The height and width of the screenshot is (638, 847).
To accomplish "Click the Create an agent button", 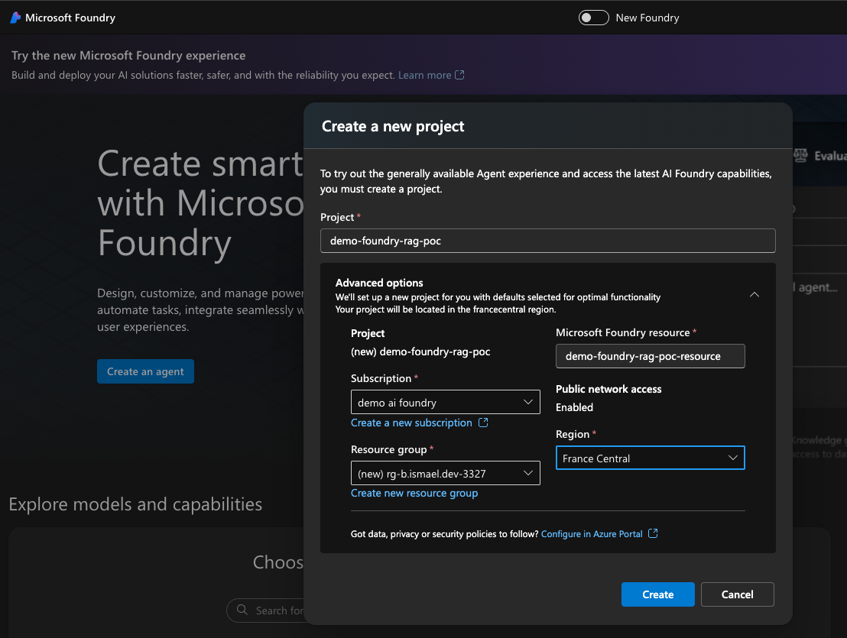I will pyautogui.click(x=145, y=371).
